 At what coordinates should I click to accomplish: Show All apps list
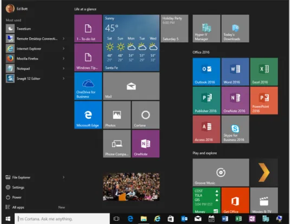(x=35, y=207)
